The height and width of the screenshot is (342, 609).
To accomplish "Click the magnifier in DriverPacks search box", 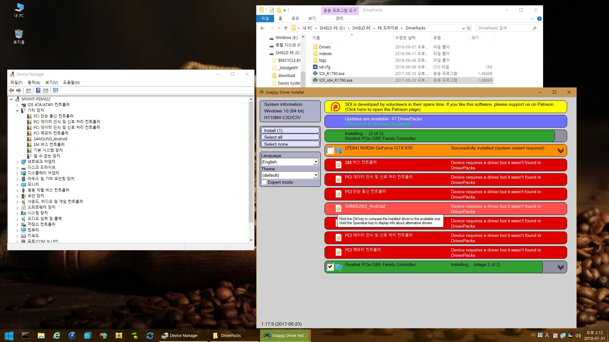I will (x=534, y=28).
